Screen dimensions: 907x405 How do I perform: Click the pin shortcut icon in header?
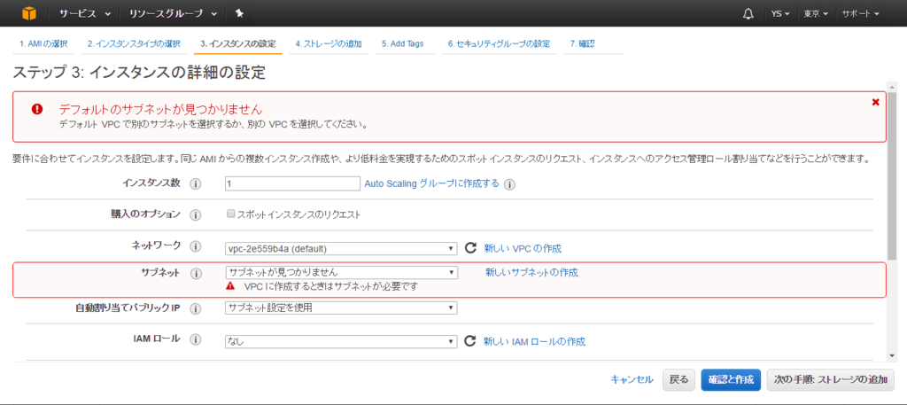coord(239,14)
